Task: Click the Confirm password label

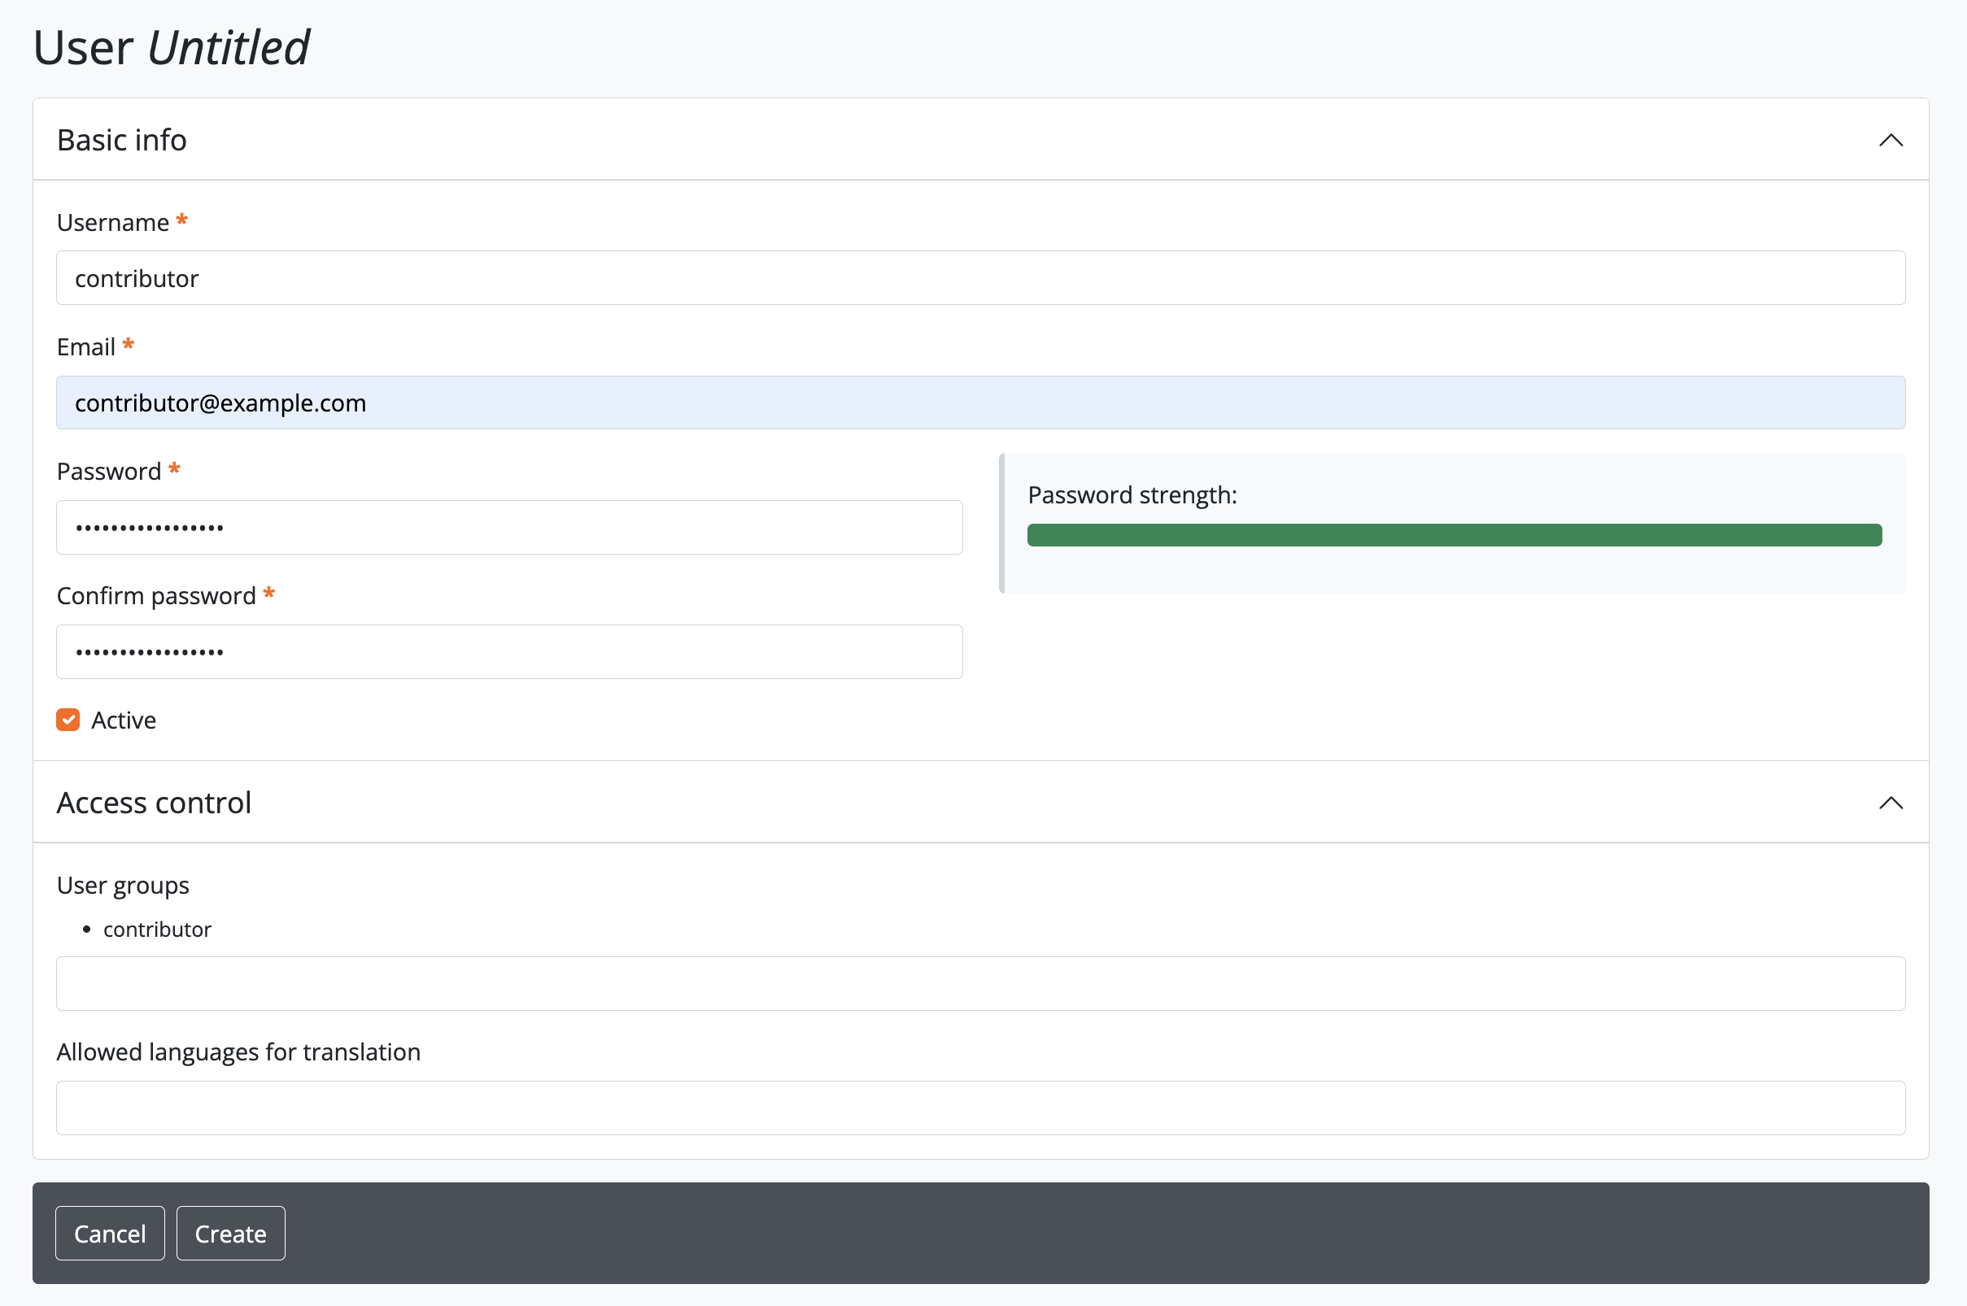Action: click(x=156, y=595)
